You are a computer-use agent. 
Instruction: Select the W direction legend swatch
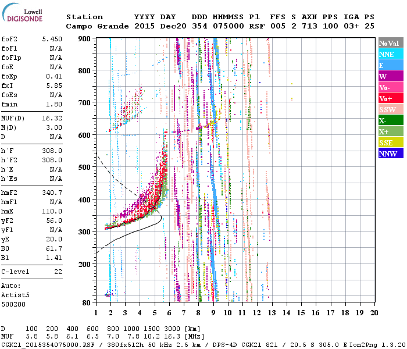(x=391, y=76)
